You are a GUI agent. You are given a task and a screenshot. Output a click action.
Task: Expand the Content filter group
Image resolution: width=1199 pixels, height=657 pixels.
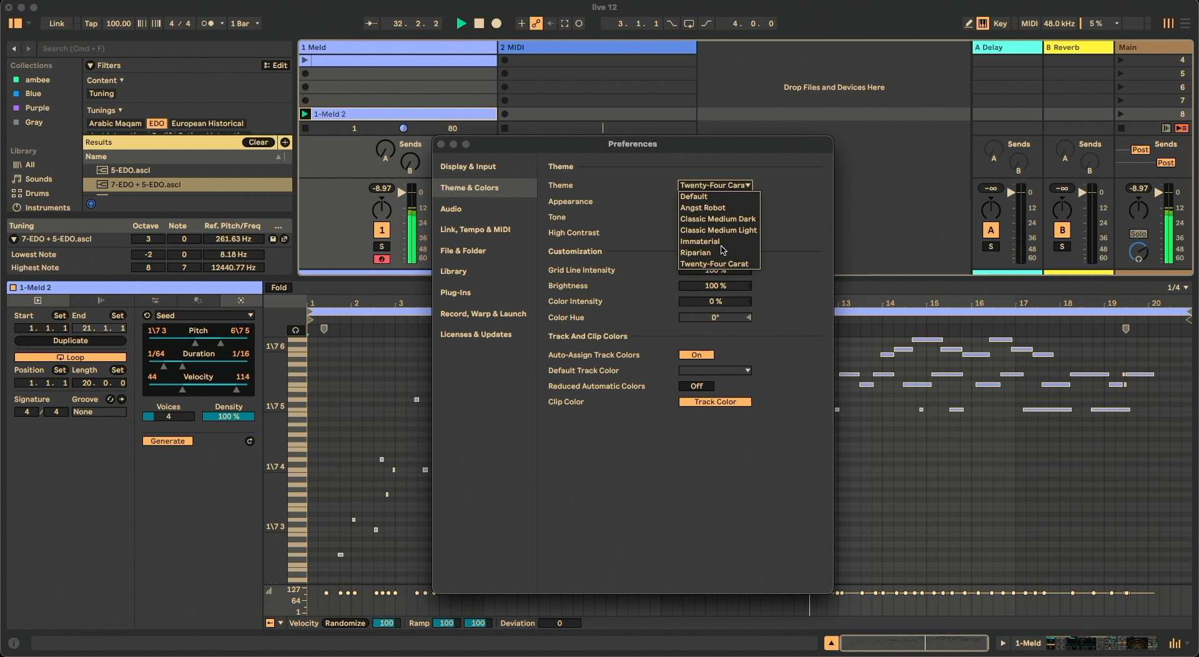(105, 80)
